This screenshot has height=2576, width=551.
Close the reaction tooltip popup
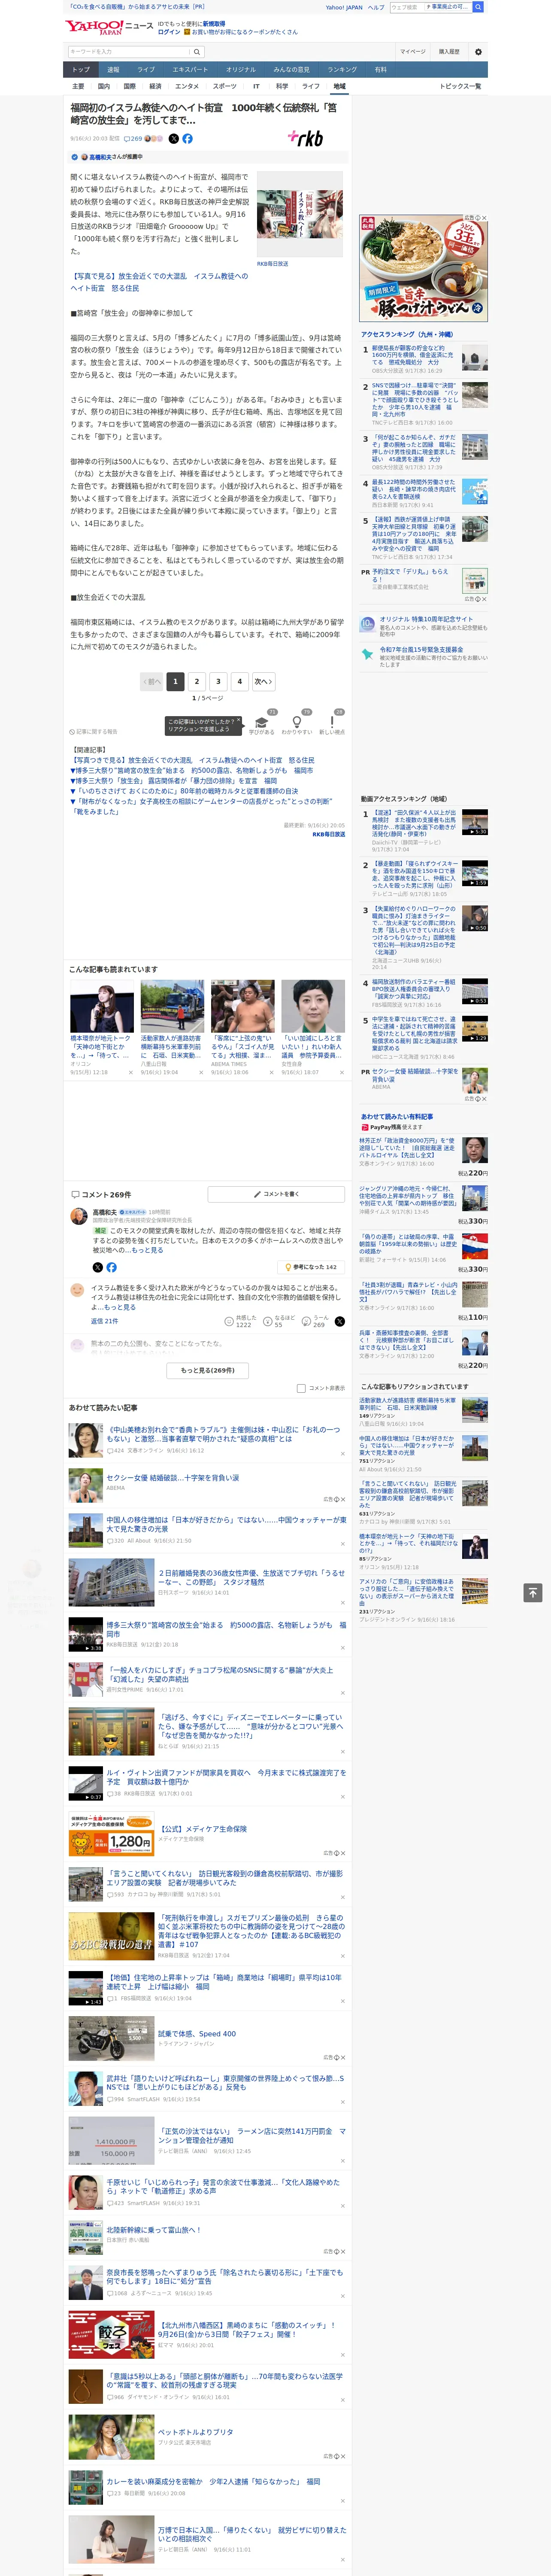tap(238, 720)
